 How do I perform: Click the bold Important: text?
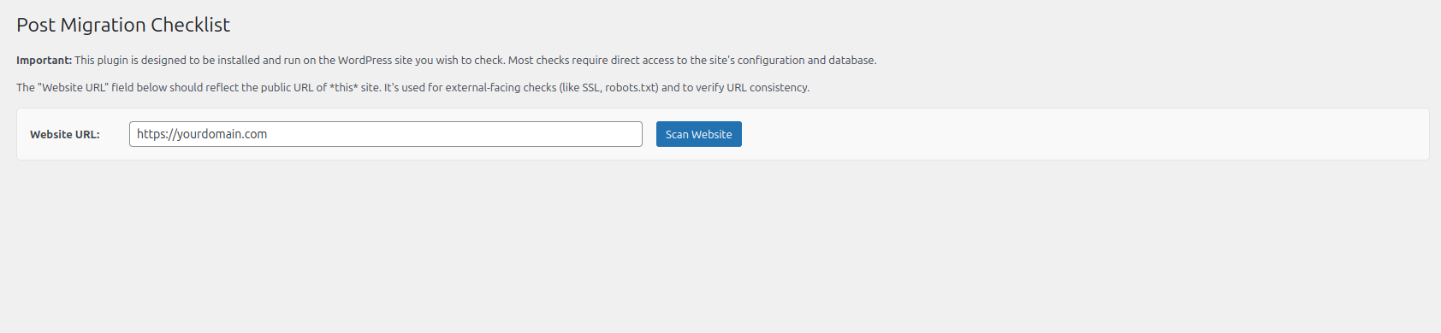[x=44, y=61]
